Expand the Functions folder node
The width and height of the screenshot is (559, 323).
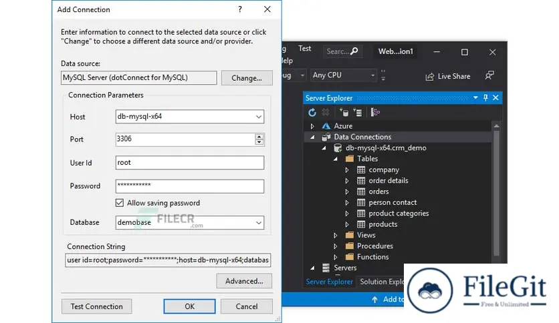(335, 257)
